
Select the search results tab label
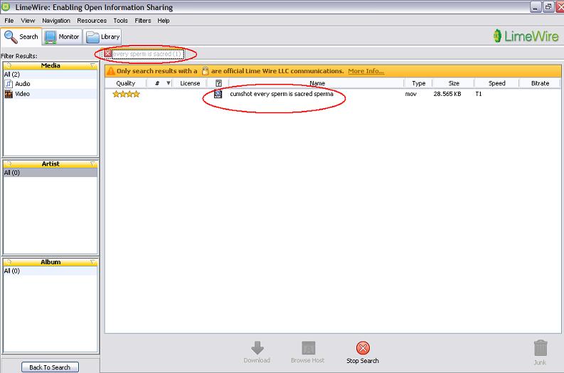(x=147, y=54)
